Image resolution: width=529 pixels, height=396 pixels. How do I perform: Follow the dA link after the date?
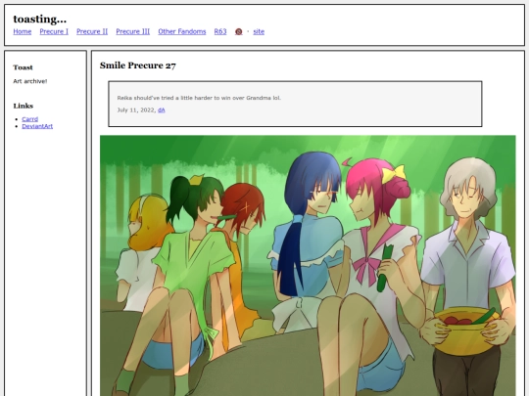pyautogui.click(x=162, y=110)
